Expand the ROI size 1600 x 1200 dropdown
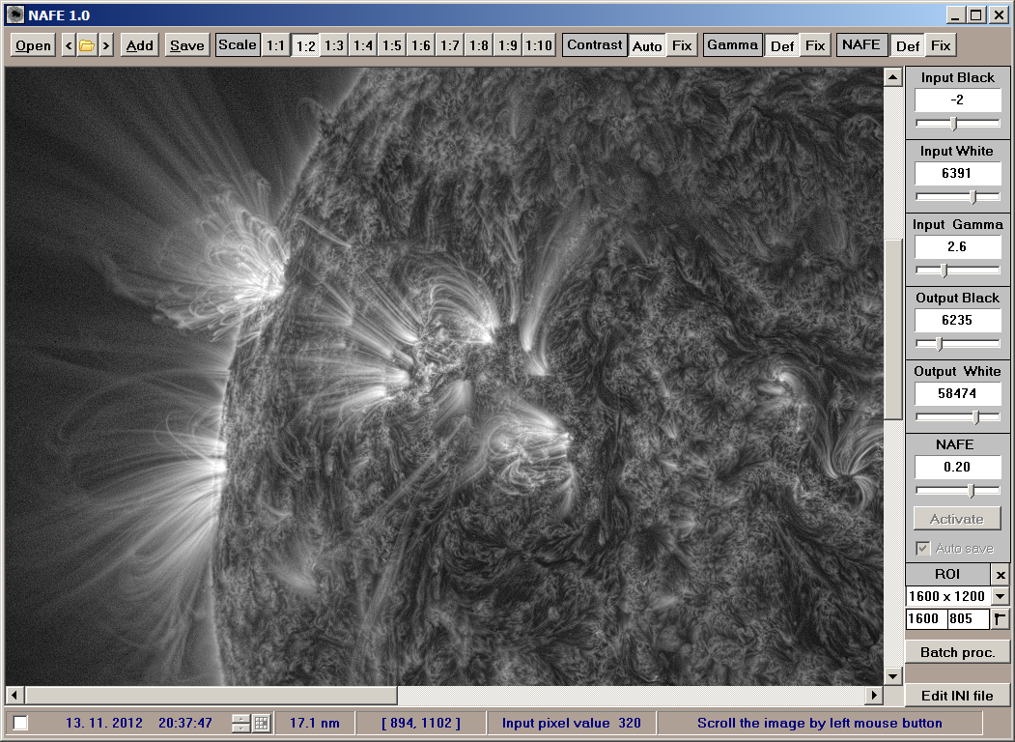This screenshot has height=742, width=1015. [x=1000, y=597]
